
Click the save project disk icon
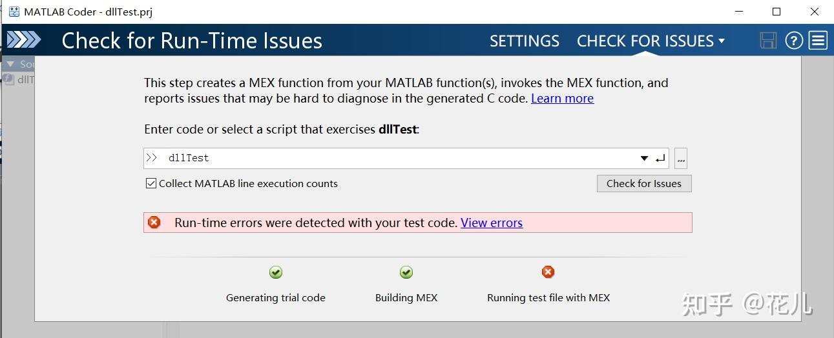768,41
